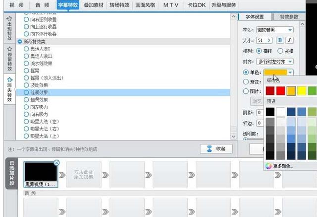317x217 pixels.
Task: Click the 双击此处添加视频 placeholder slot
Action: point(83,174)
